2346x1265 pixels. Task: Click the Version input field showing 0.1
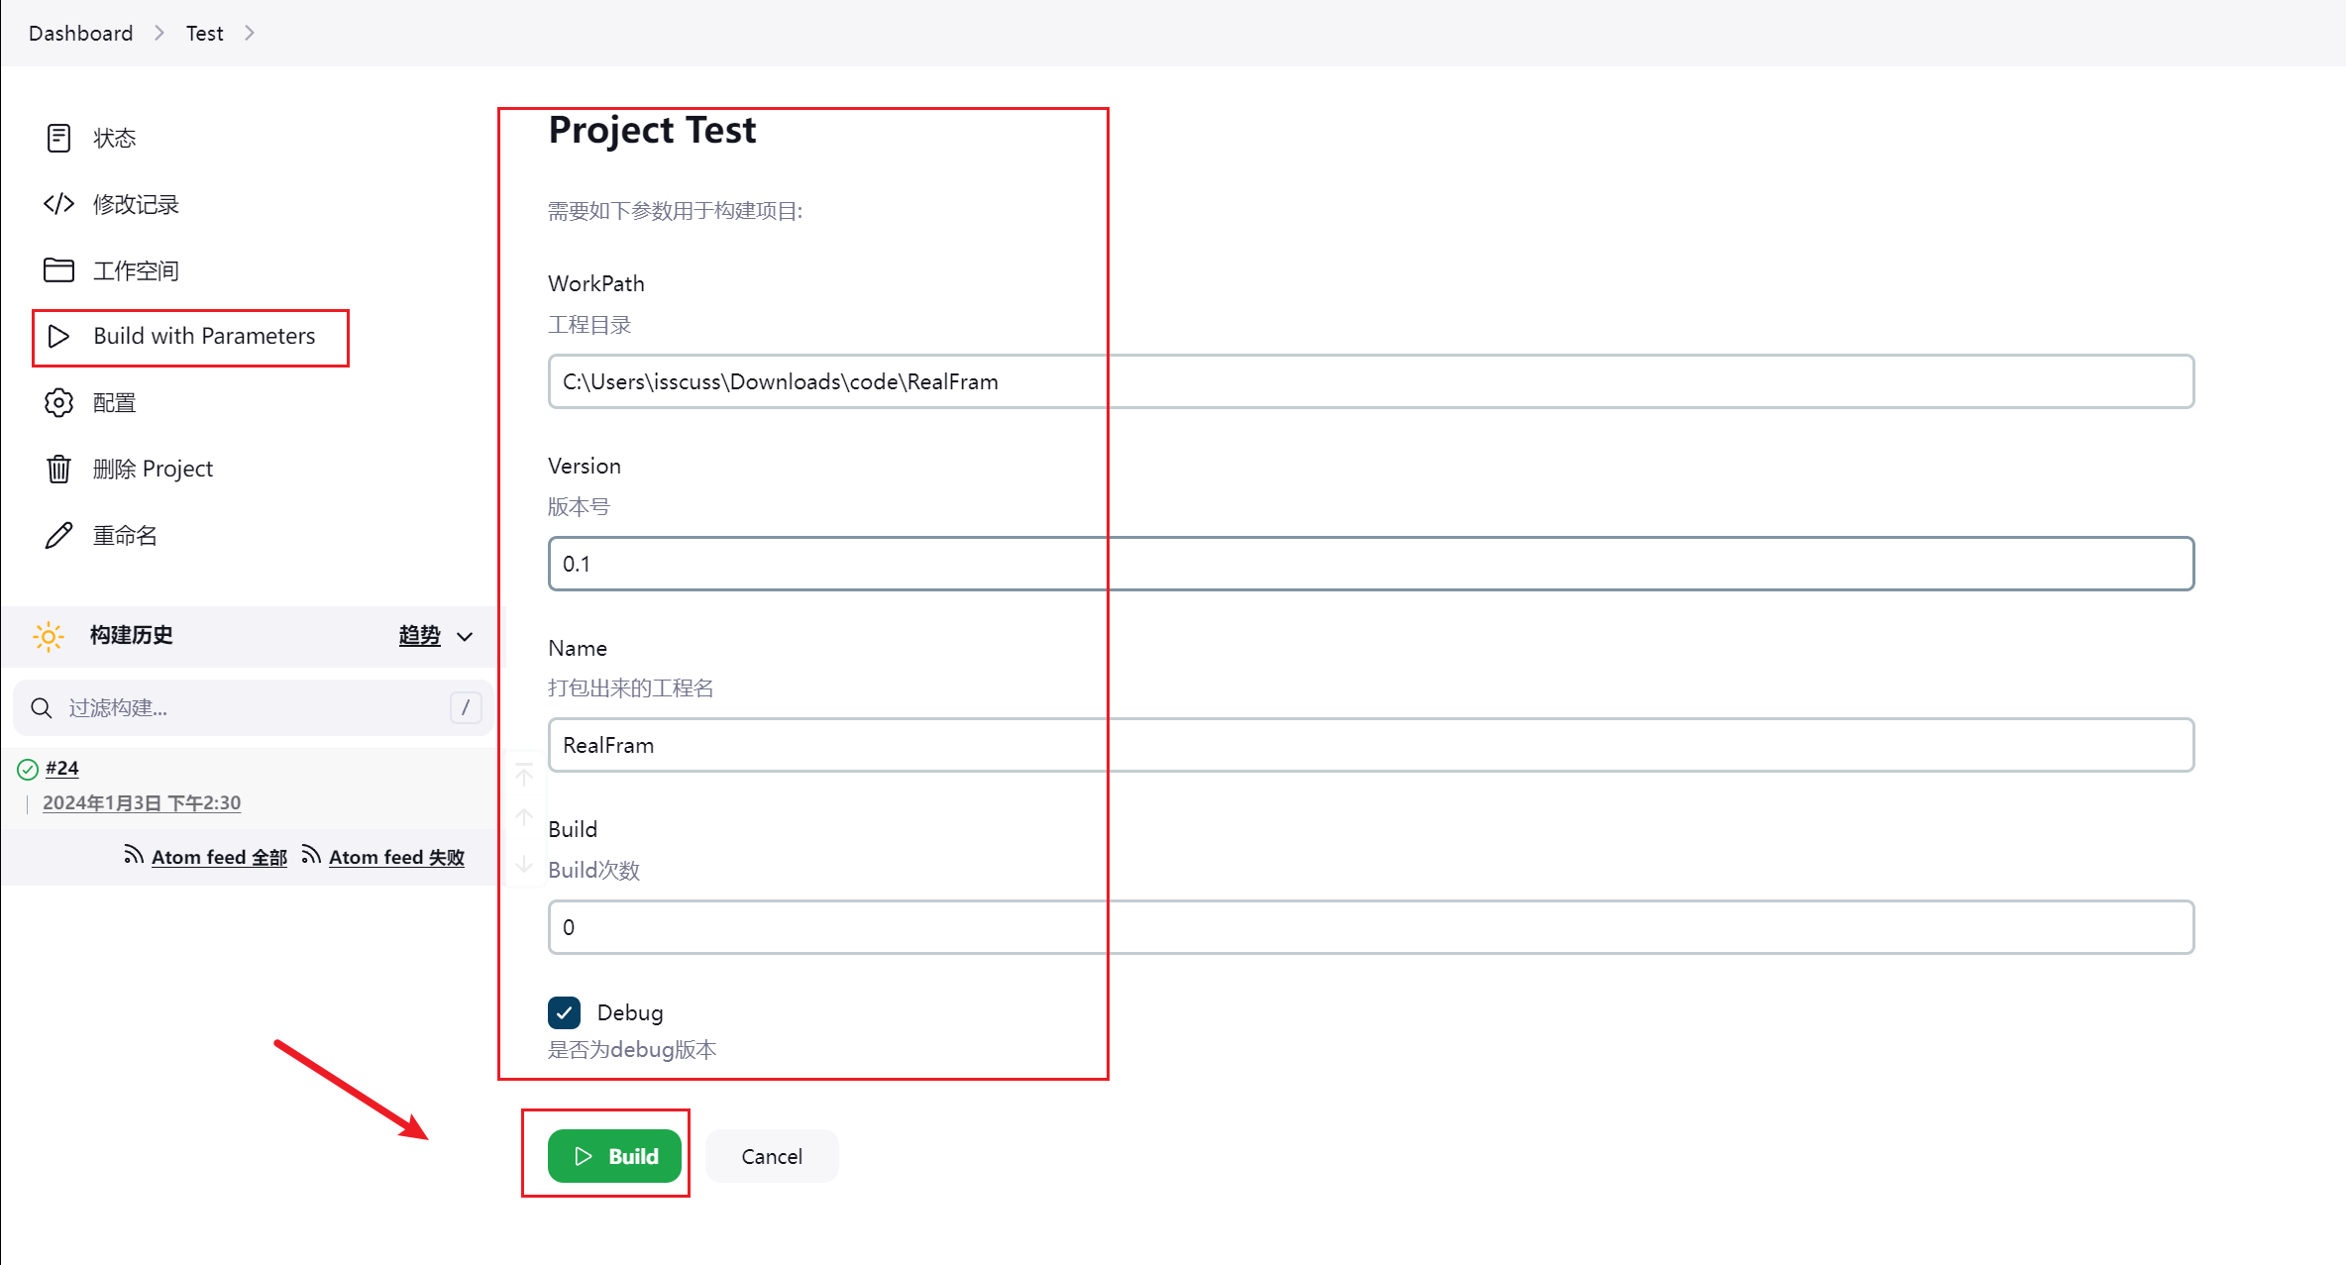tap(1370, 564)
